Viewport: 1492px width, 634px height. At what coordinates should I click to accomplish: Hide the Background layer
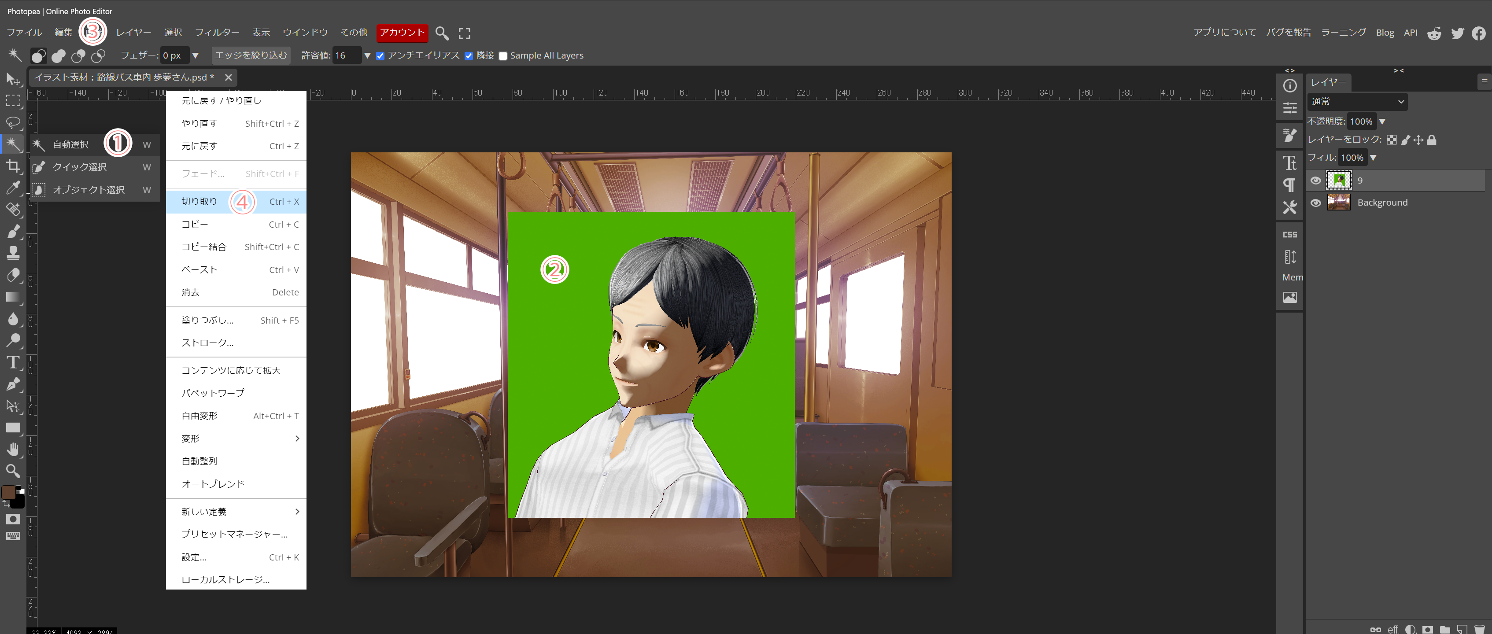pos(1315,203)
